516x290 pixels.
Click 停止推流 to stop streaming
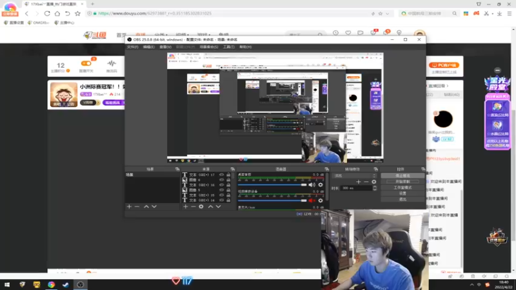[x=402, y=175]
